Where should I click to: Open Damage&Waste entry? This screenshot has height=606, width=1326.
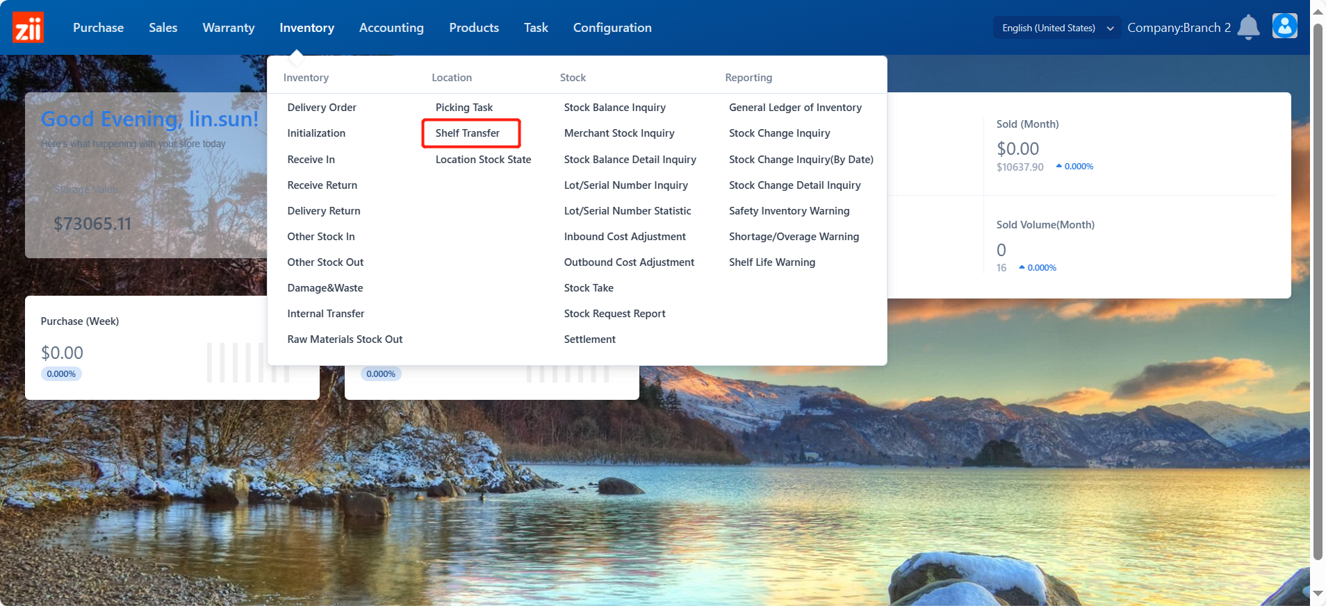pyautogui.click(x=325, y=288)
